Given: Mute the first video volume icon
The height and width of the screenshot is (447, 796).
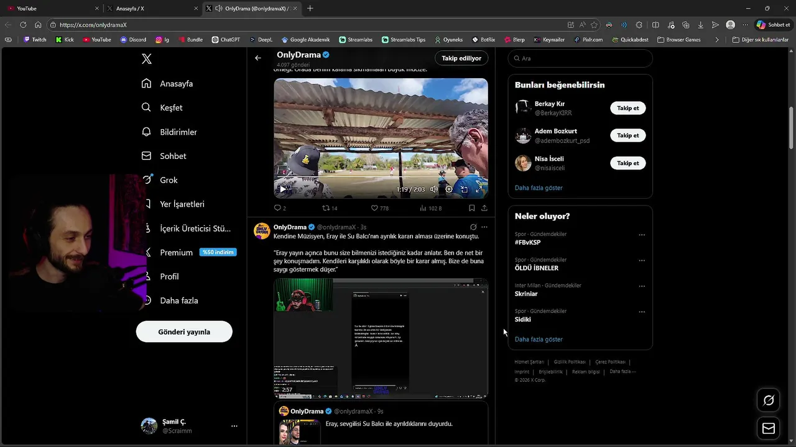Looking at the screenshot, I should pos(434,189).
